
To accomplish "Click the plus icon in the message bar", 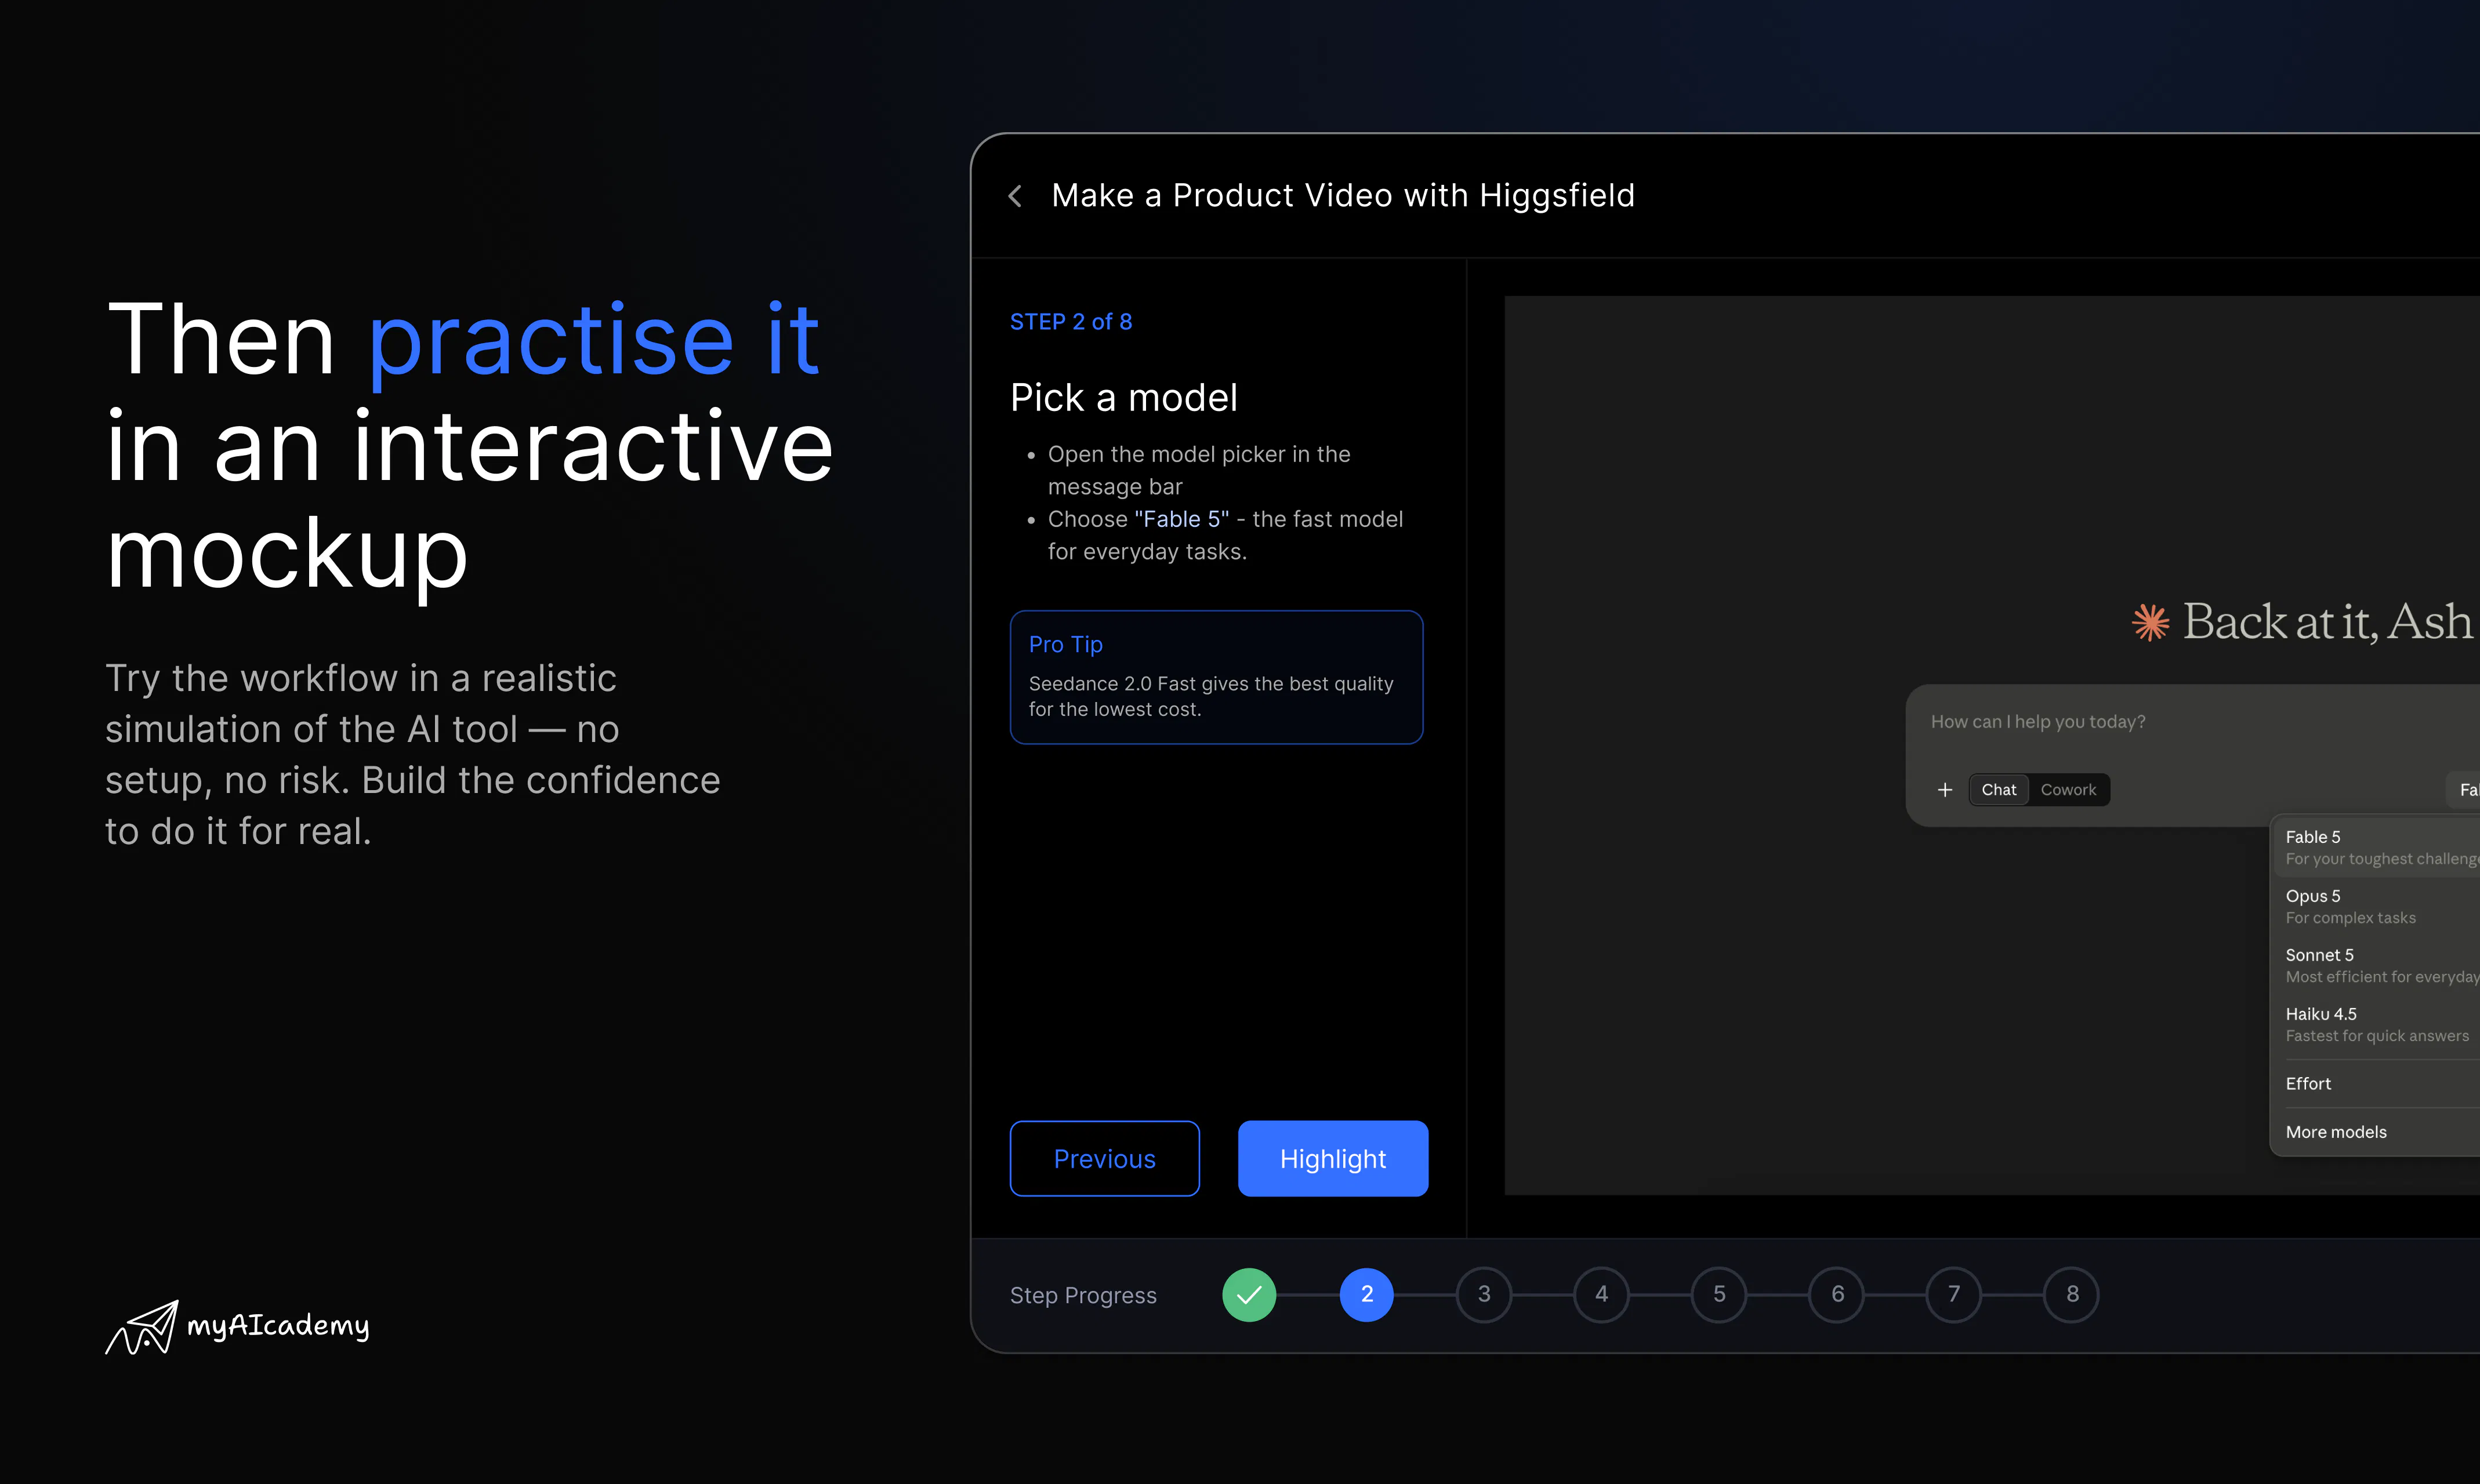I will 1945,790.
